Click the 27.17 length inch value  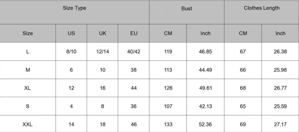pyautogui.click(x=280, y=124)
